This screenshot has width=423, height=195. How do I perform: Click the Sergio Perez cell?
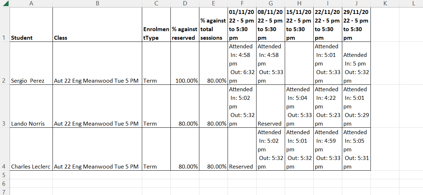(x=31, y=63)
